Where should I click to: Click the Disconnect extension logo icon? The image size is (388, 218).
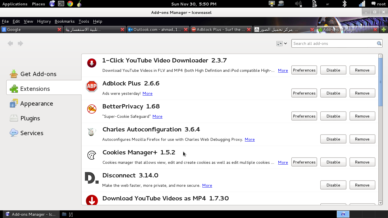[91, 178]
